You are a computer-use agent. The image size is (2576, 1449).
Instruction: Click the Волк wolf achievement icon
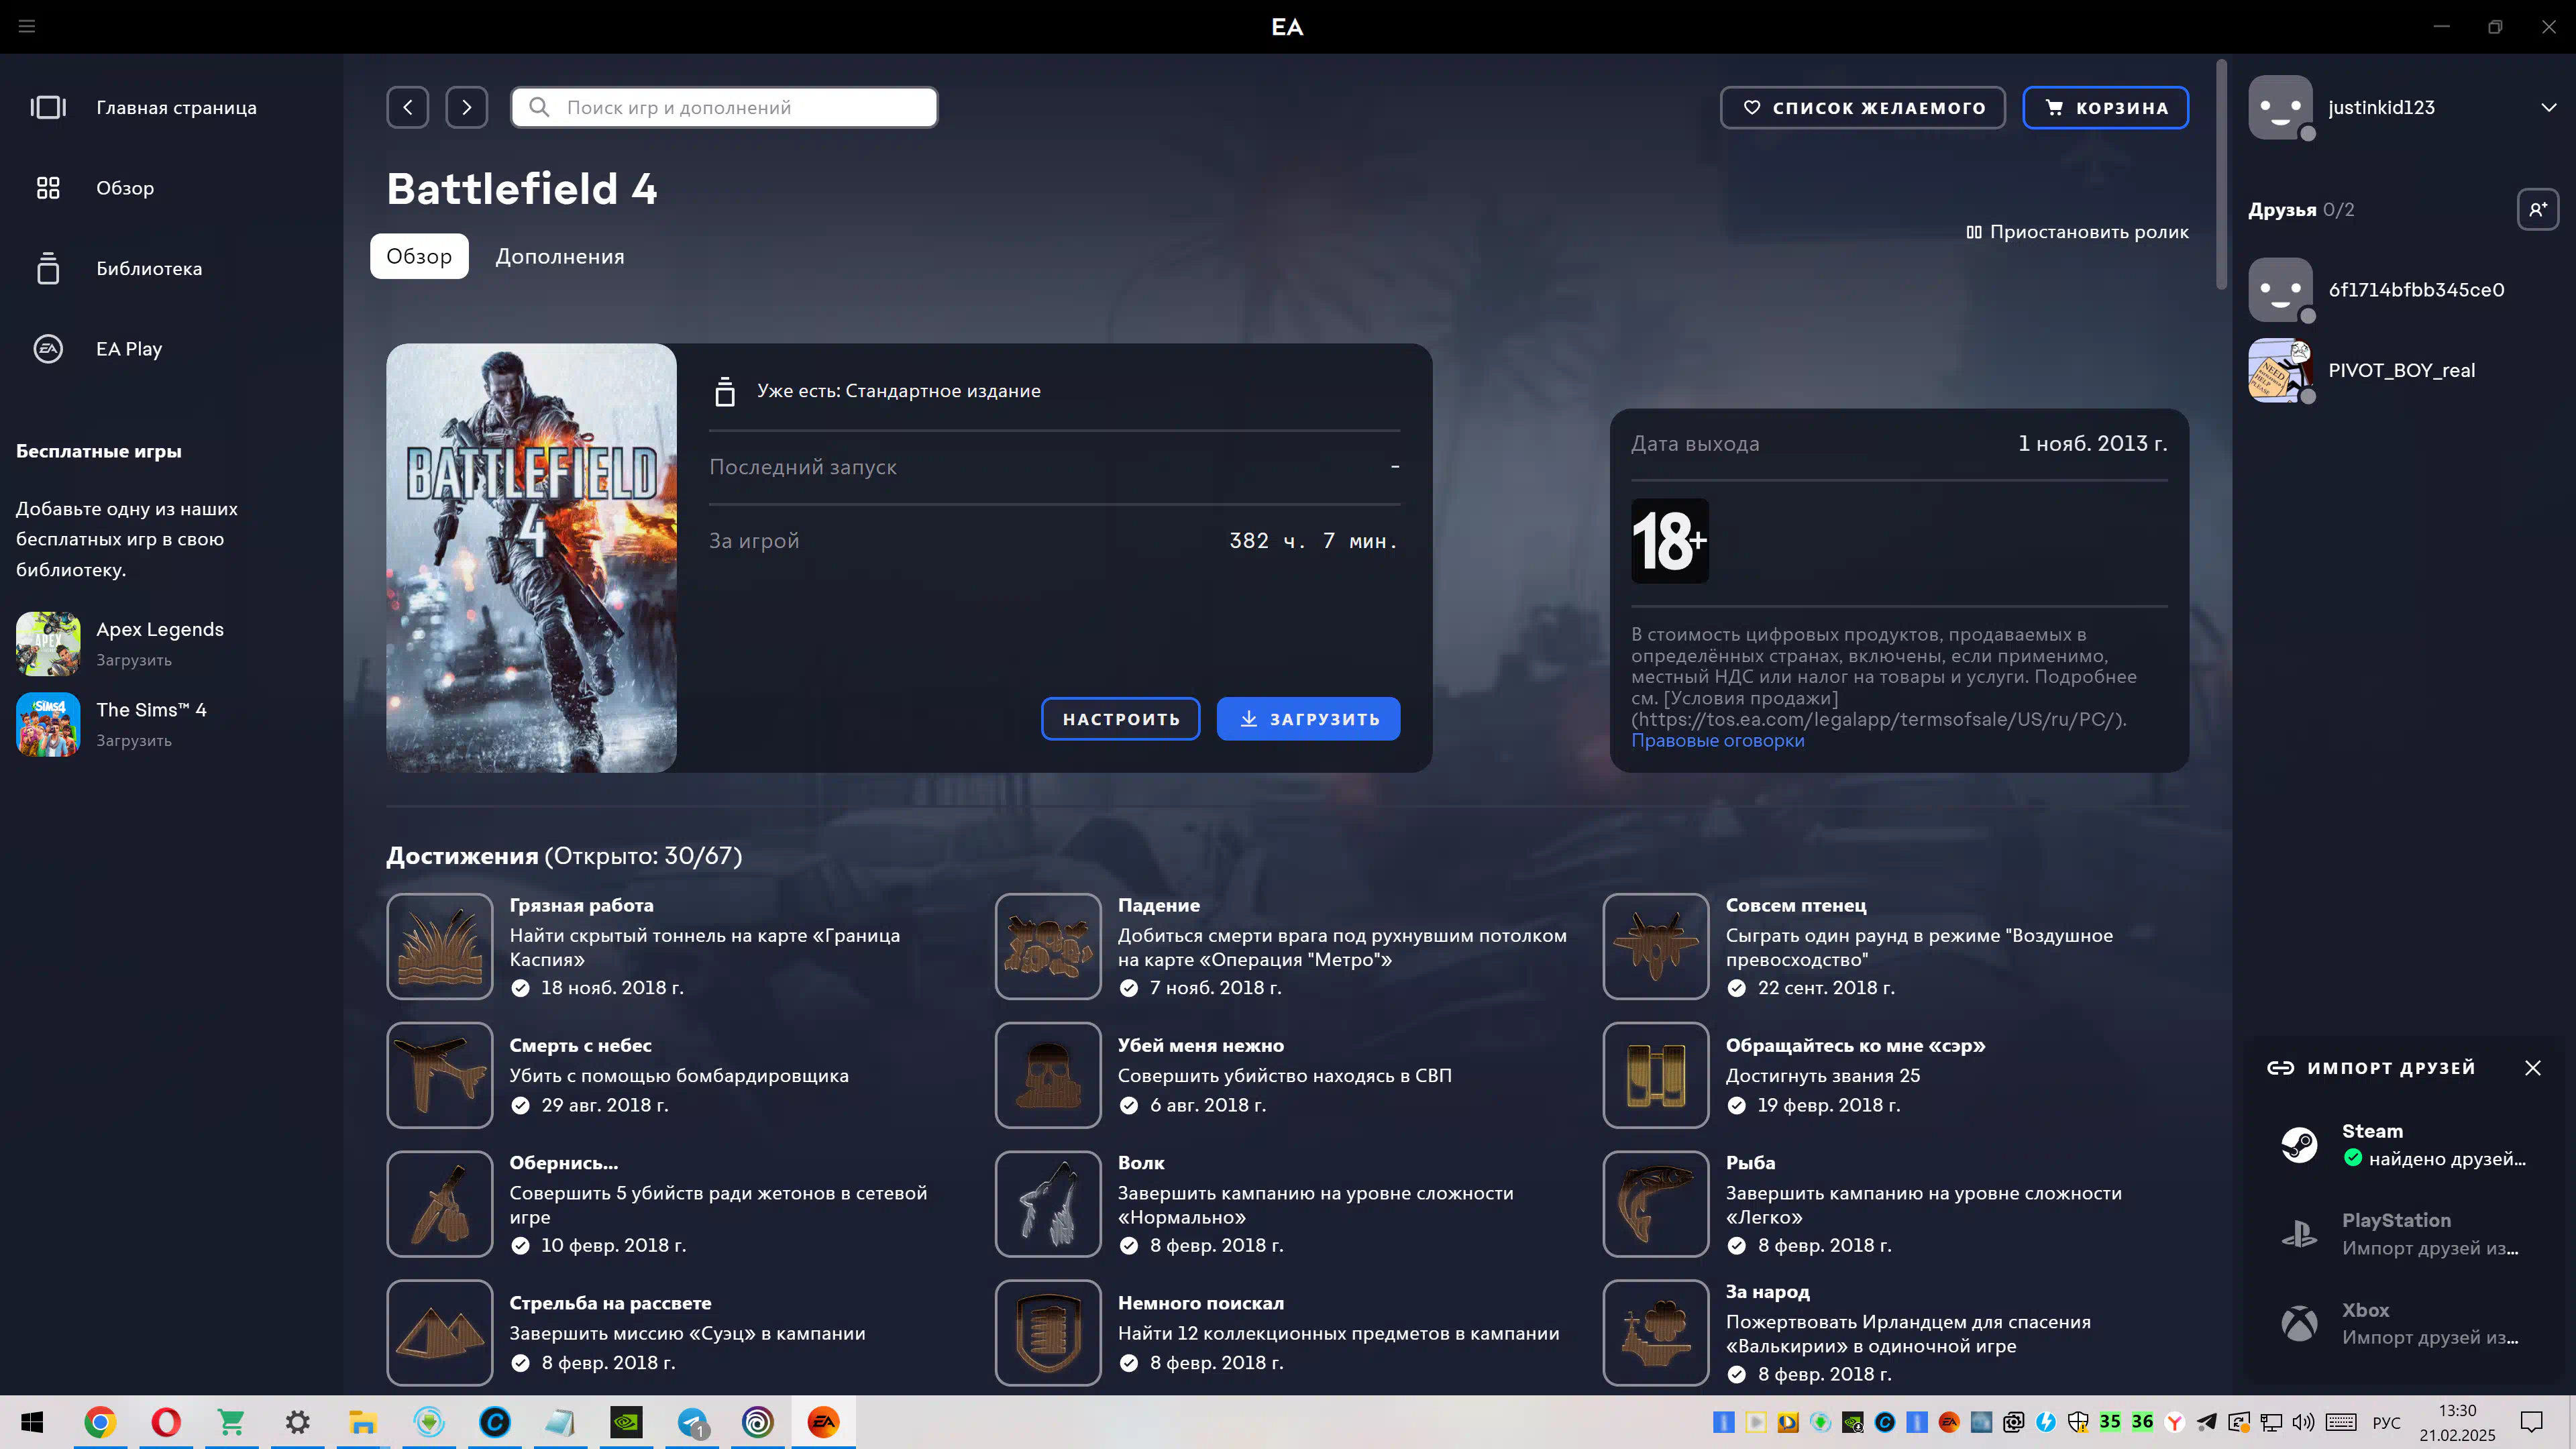[x=1048, y=1204]
